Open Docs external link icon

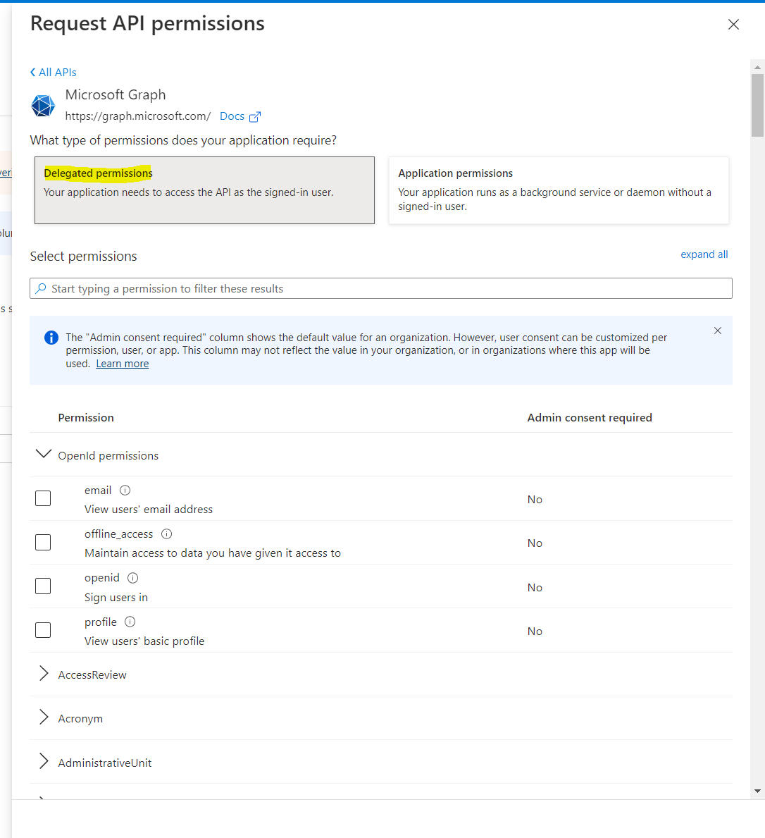point(255,117)
